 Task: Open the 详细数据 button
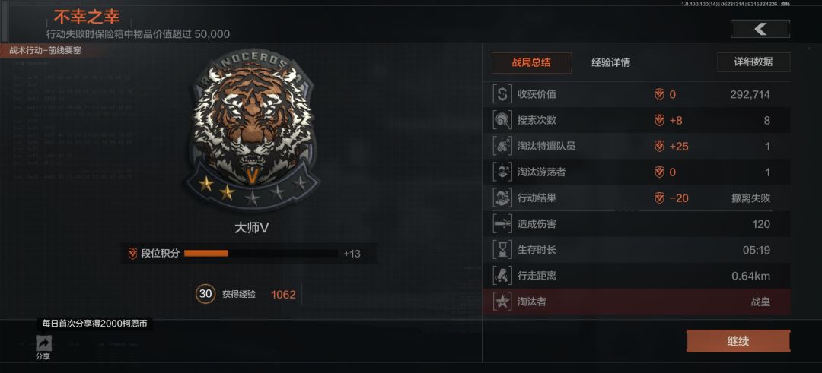pos(753,62)
